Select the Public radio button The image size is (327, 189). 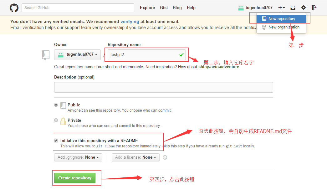[56, 105]
